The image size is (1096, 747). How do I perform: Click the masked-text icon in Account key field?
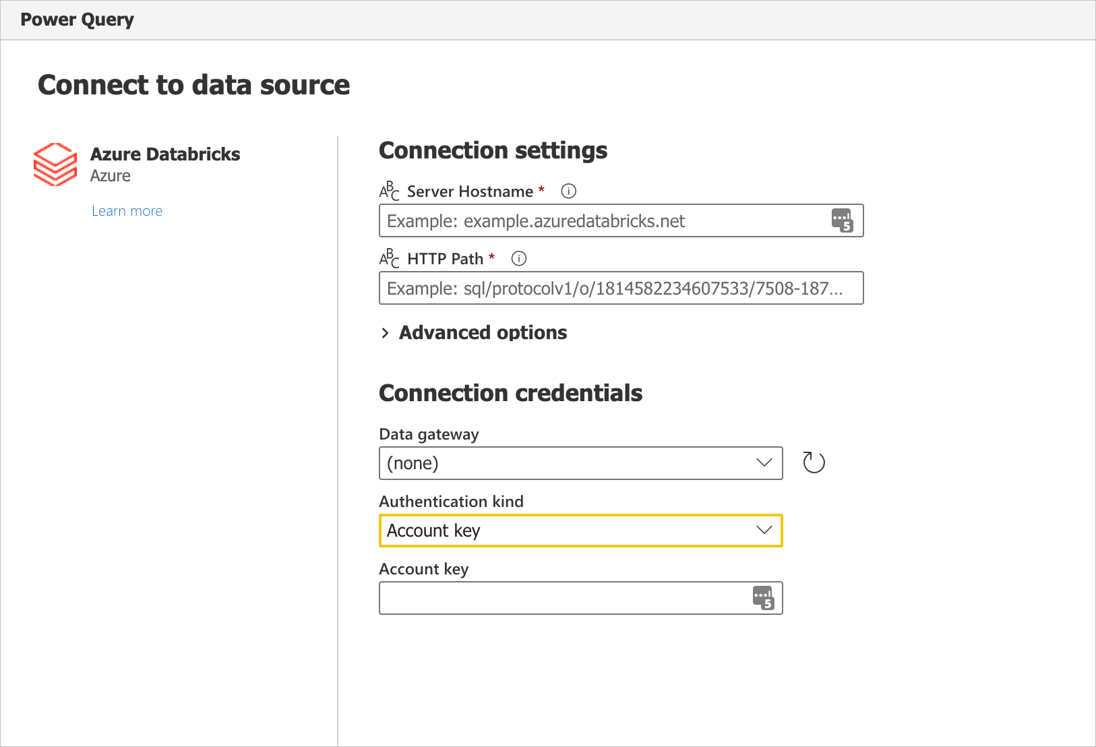pos(762,597)
